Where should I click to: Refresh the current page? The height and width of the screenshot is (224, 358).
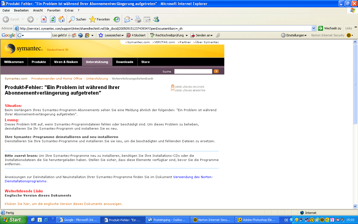coord(53,19)
